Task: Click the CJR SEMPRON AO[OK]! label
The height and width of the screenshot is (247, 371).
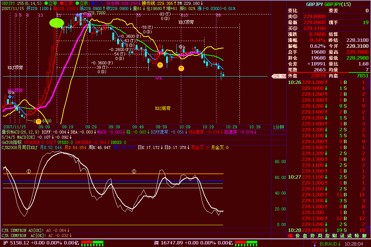Action: pos(23,230)
